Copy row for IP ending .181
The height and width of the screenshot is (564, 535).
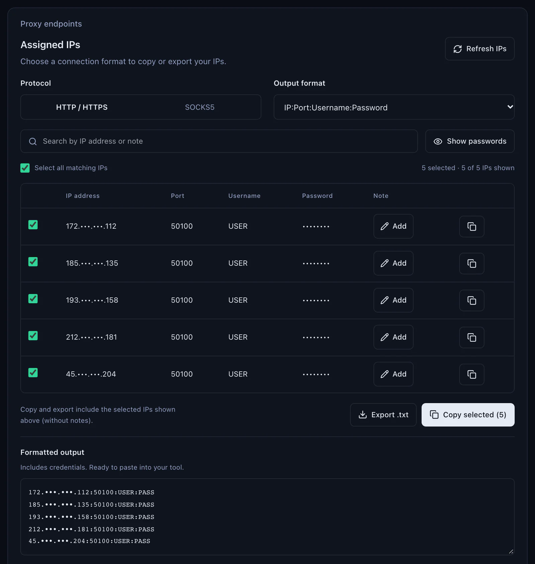[x=471, y=337]
